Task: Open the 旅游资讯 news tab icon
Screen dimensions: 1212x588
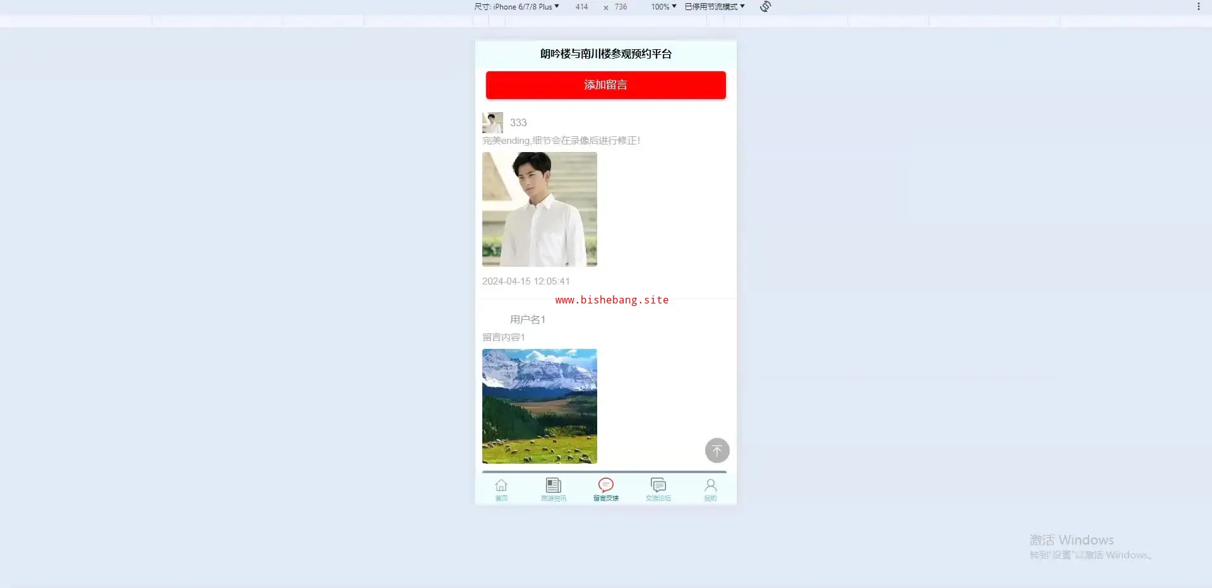Action: (x=554, y=485)
